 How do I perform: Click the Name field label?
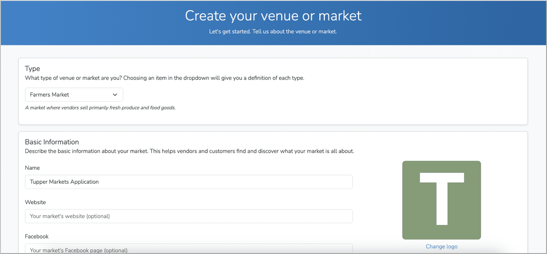click(x=33, y=168)
